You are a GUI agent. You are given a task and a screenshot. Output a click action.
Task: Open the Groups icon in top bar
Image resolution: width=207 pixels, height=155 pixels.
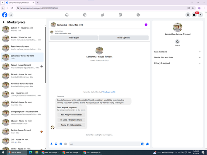pos(138,15)
